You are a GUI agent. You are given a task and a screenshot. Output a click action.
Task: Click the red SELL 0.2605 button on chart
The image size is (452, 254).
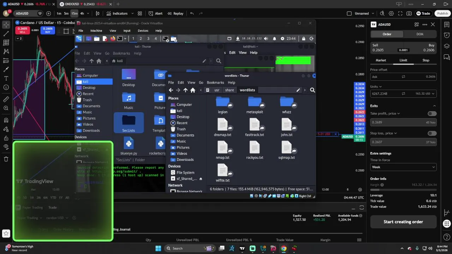(x=22, y=30)
